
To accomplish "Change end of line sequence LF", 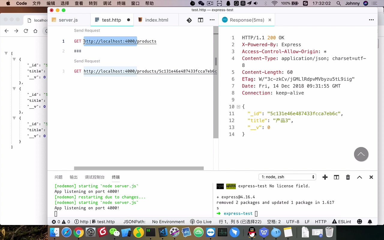I will pos(307,222).
